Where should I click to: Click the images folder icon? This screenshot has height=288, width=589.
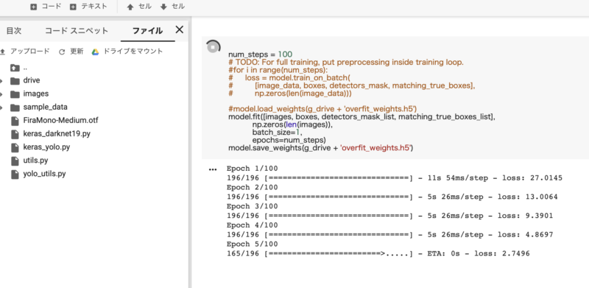(15, 94)
